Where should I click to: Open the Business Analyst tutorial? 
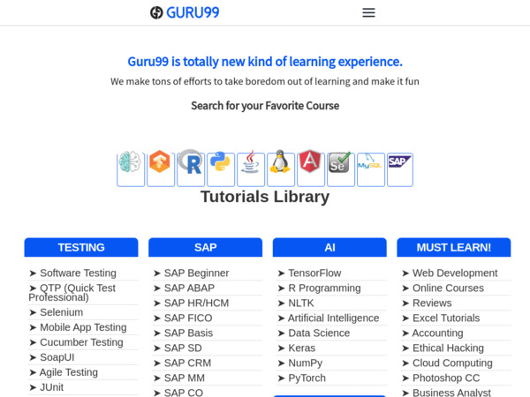451,393
